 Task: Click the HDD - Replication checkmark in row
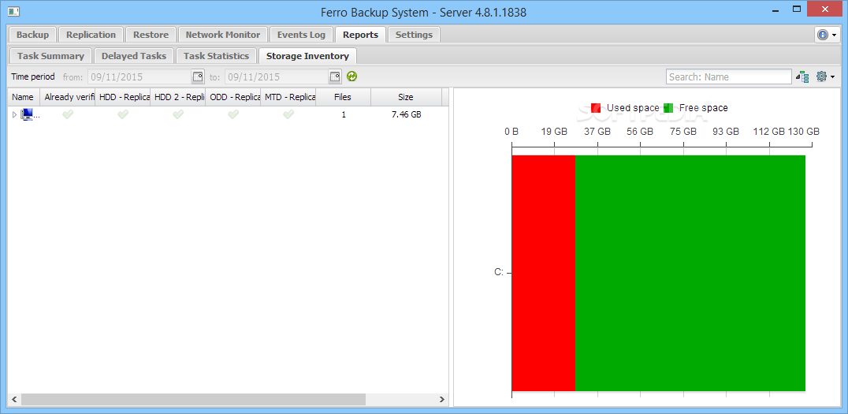click(x=123, y=114)
